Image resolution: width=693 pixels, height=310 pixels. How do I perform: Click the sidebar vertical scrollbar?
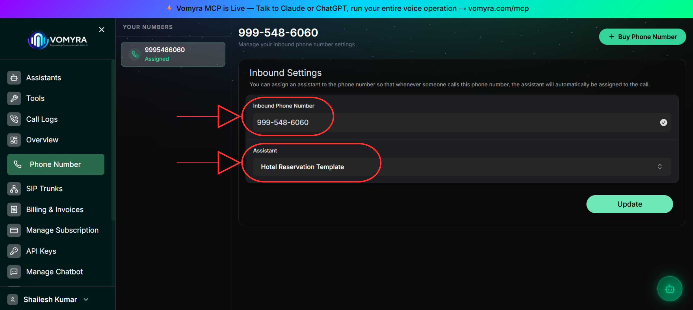pos(113,140)
